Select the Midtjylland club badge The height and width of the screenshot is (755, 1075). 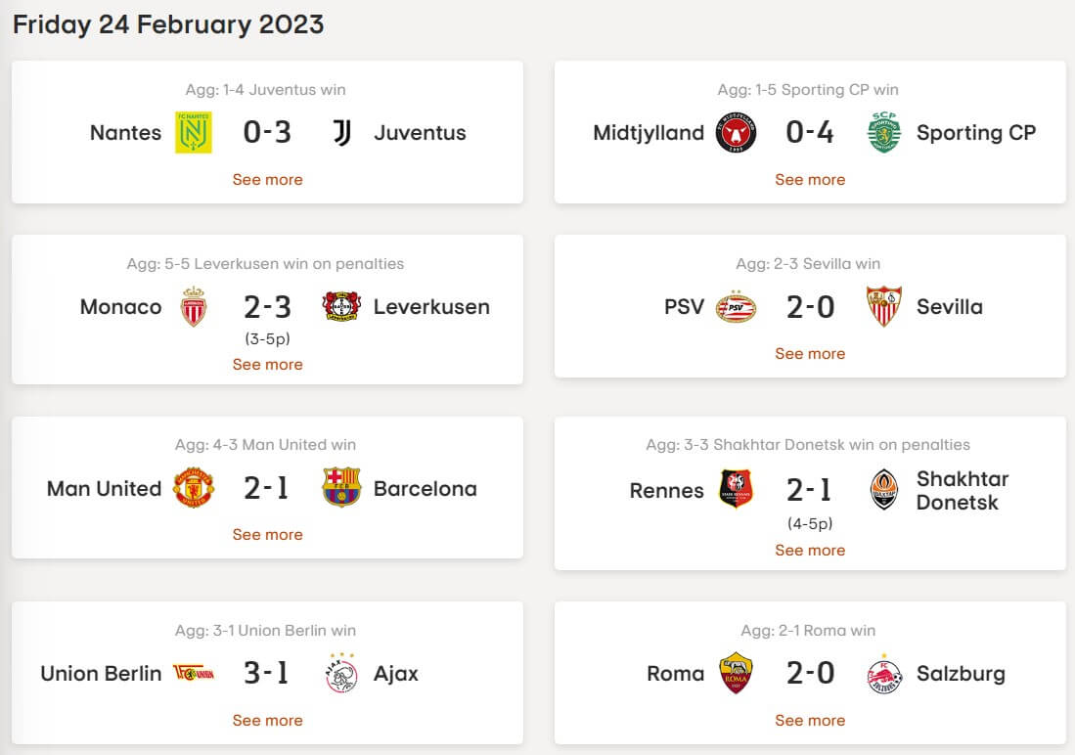(736, 132)
